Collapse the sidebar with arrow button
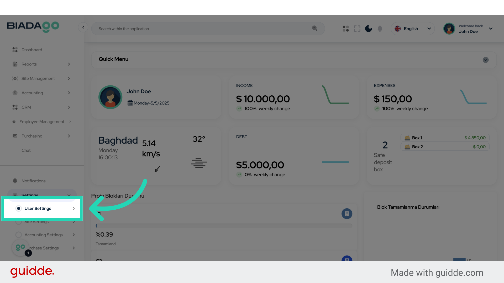Image resolution: width=504 pixels, height=283 pixels. click(x=83, y=27)
